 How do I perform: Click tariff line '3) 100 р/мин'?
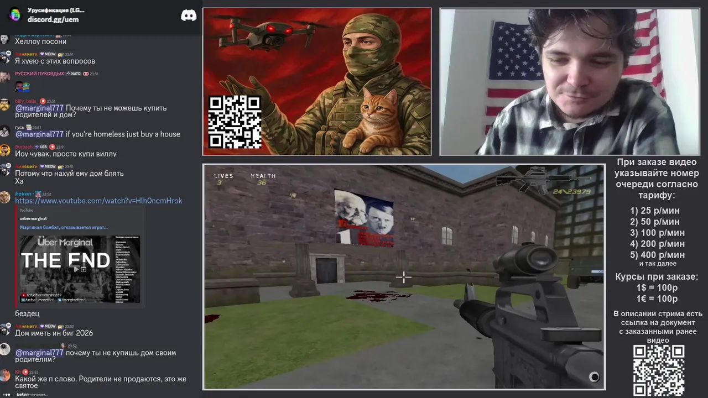[x=657, y=233]
